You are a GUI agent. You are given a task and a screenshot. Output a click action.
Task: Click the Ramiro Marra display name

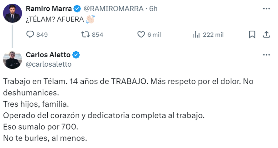point(49,8)
